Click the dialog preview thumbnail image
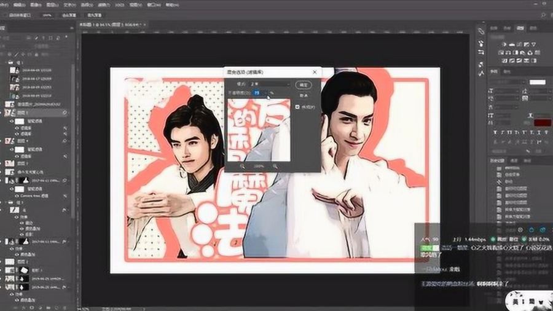The image size is (553, 311). 259,130
